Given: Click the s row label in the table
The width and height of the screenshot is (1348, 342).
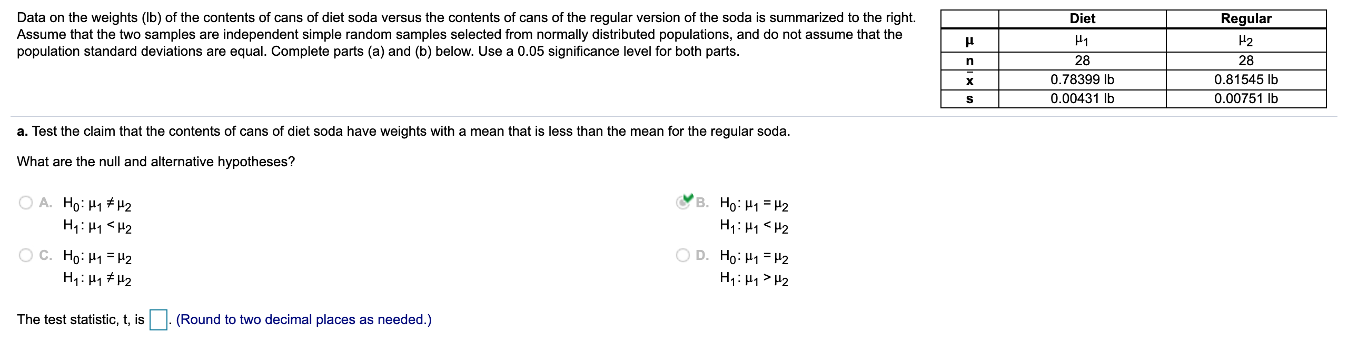Looking at the screenshot, I should [970, 98].
